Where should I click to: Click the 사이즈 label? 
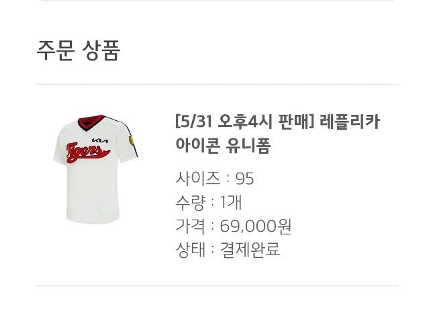pyautogui.click(x=198, y=179)
